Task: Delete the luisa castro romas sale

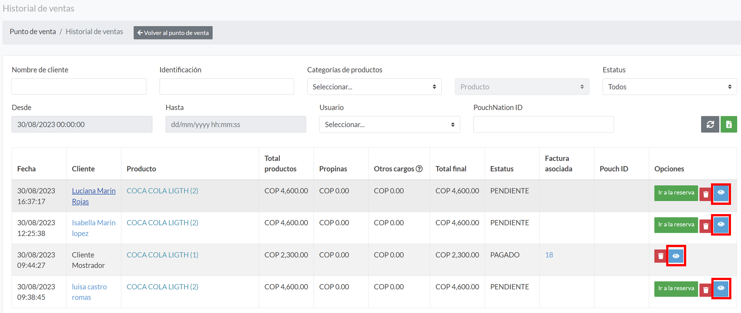Action: [705, 290]
